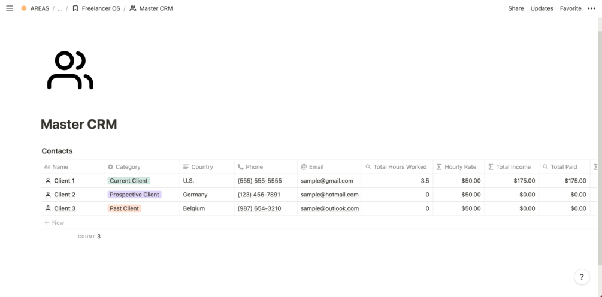Open the Hourly Rate column header menu

point(460,167)
